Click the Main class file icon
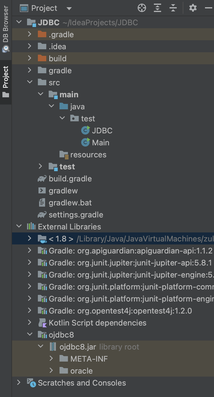 86,142
